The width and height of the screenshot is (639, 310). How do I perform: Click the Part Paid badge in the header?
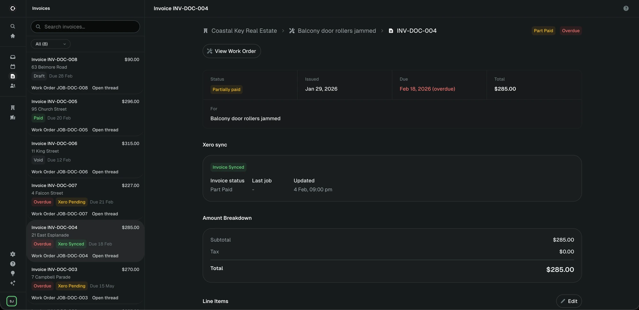tap(543, 31)
